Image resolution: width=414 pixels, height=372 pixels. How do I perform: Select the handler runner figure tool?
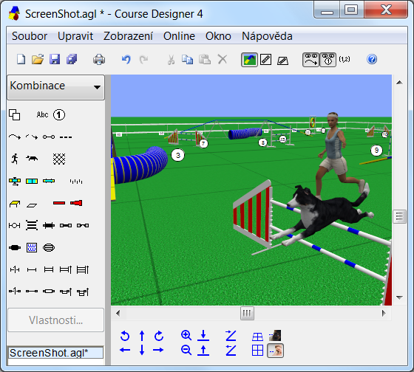pyautogui.click(x=15, y=159)
